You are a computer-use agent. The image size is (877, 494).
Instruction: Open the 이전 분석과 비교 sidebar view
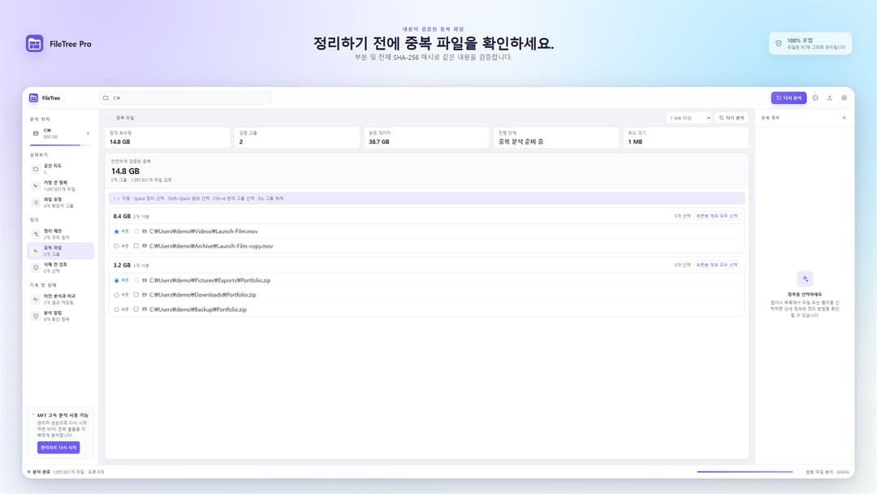click(60, 299)
